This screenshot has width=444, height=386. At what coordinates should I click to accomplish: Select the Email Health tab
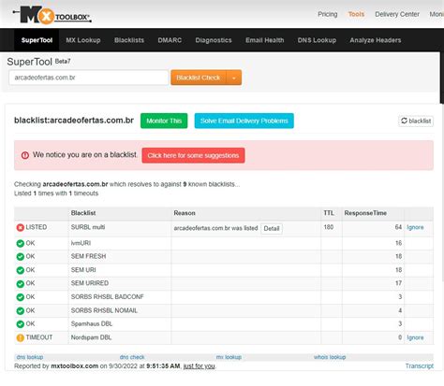click(265, 40)
